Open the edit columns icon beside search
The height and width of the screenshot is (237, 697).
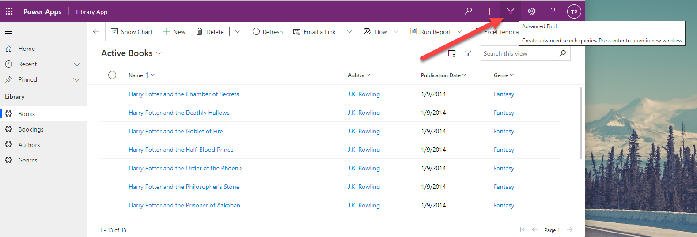point(452,53)
